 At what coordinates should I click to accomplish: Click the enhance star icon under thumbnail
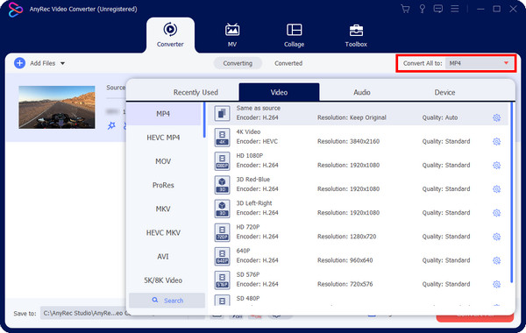[111, 126]
